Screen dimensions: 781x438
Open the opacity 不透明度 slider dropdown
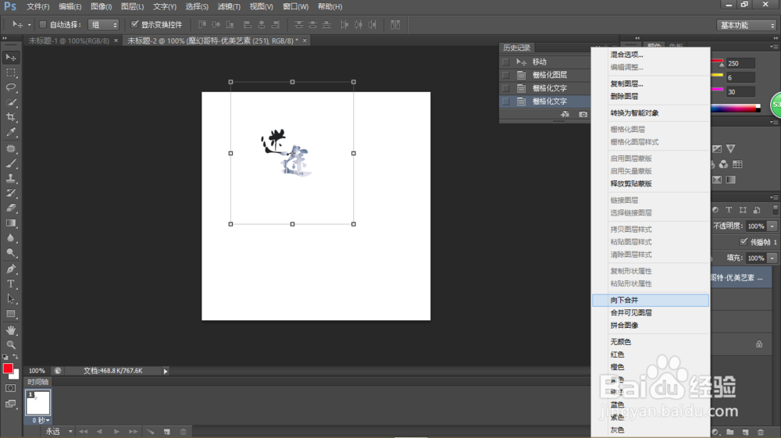pyautogui.click(x=772, y=226)
